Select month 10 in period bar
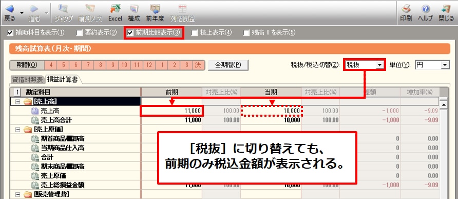Screen dimensions: 458x199 point(124,65)
